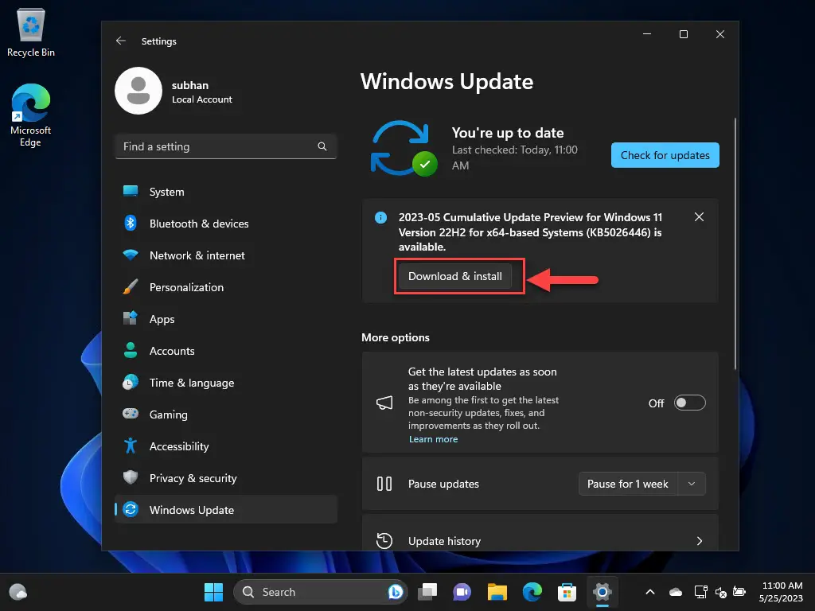Open the taskbar weather widget
815x611 pixels.
coord(18,592)
